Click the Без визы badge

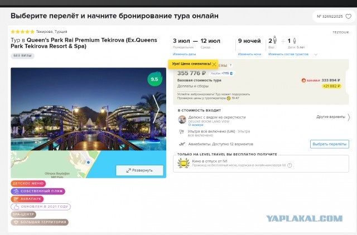click(22, 56)
